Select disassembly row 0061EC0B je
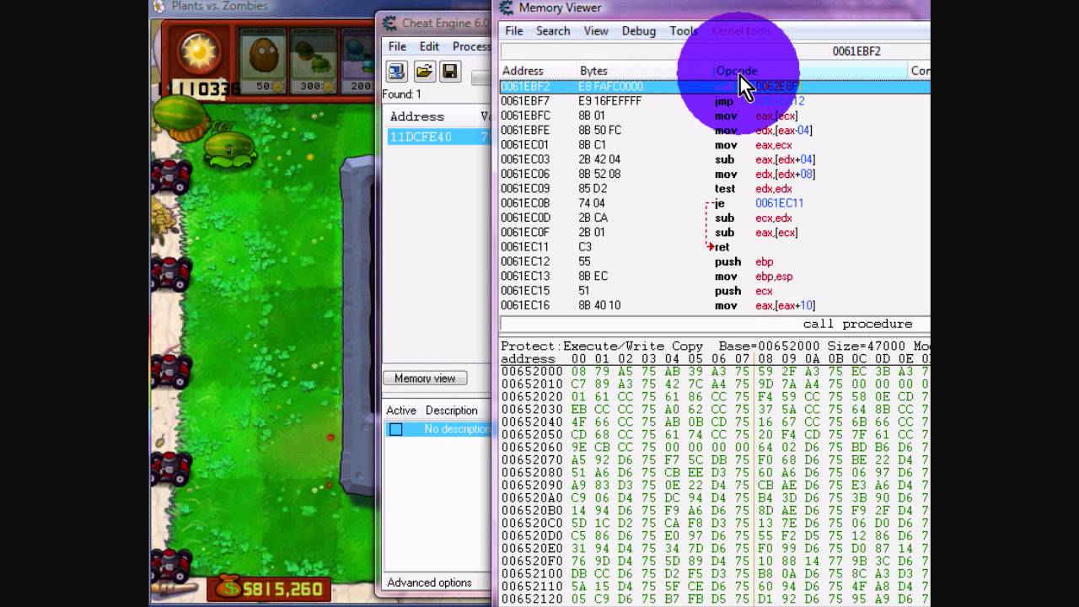This screenshot has width=1079, height=607. pyautogui.click(x=715, y=203)
